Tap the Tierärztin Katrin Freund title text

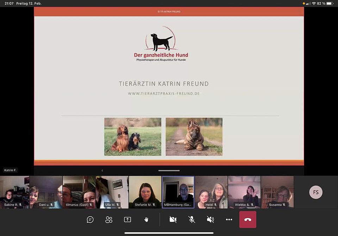[164, 84]
